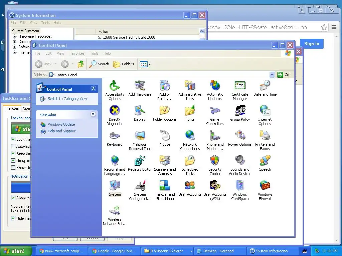Toggle the Show Quick Launch checkbox
This screenshot has height=256, width=342.
(13, 167)
